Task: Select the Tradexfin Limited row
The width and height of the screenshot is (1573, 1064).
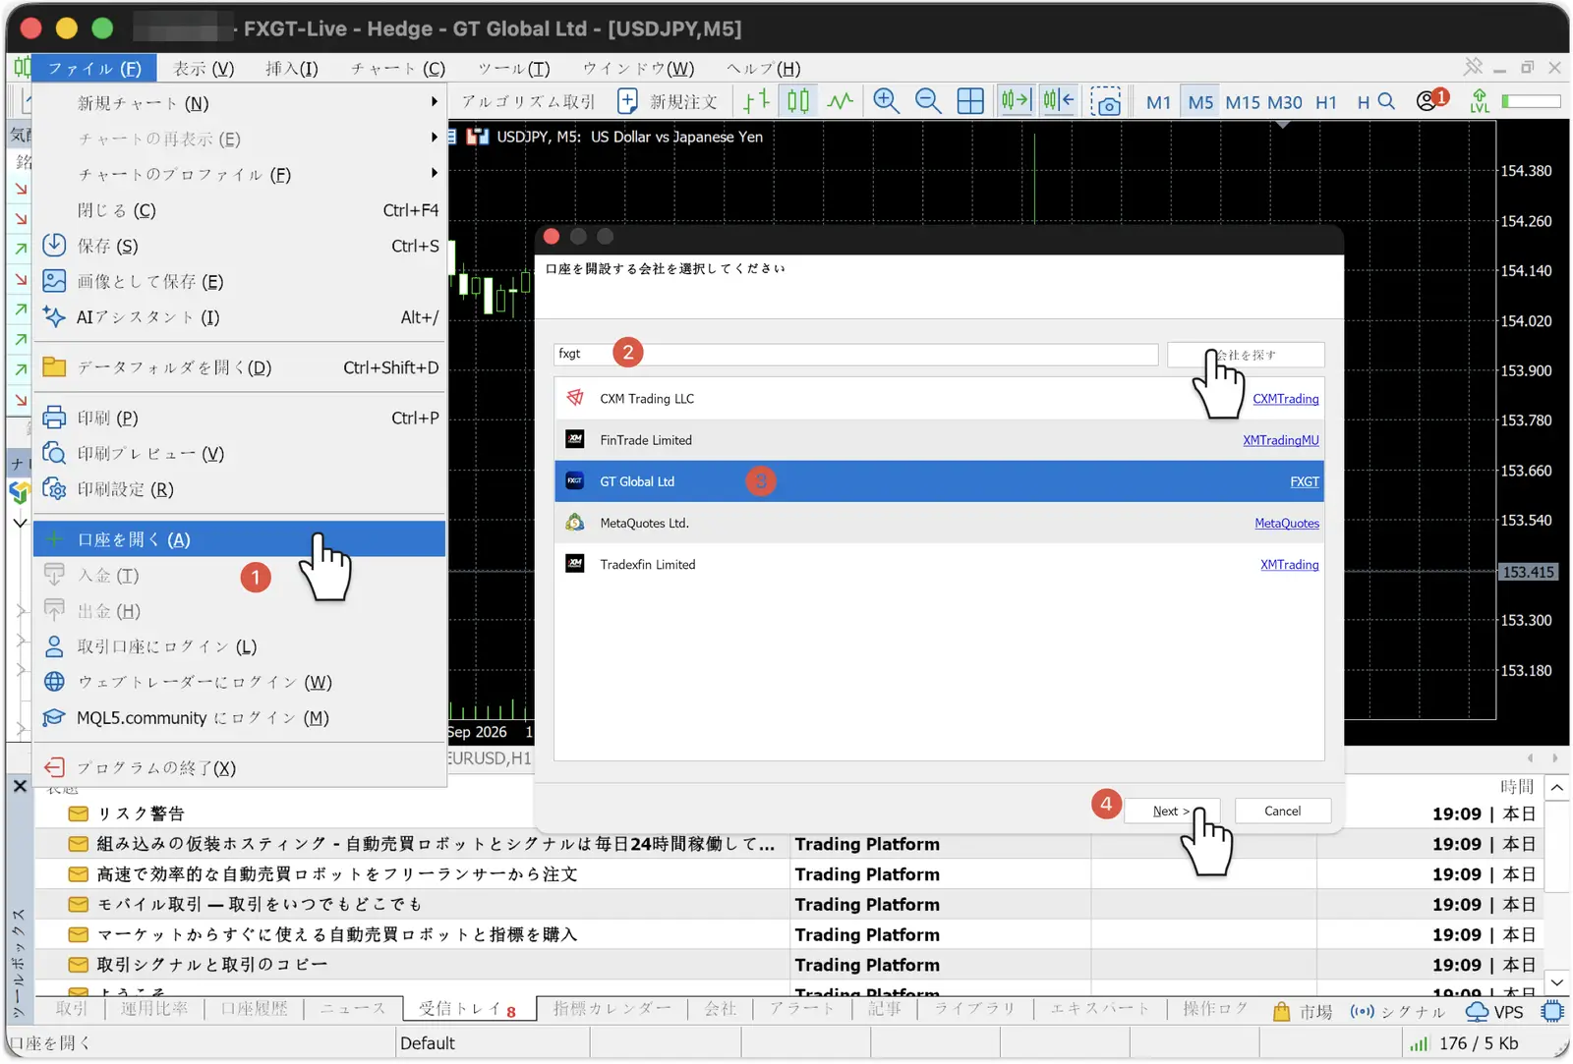Action: (939, 565)
